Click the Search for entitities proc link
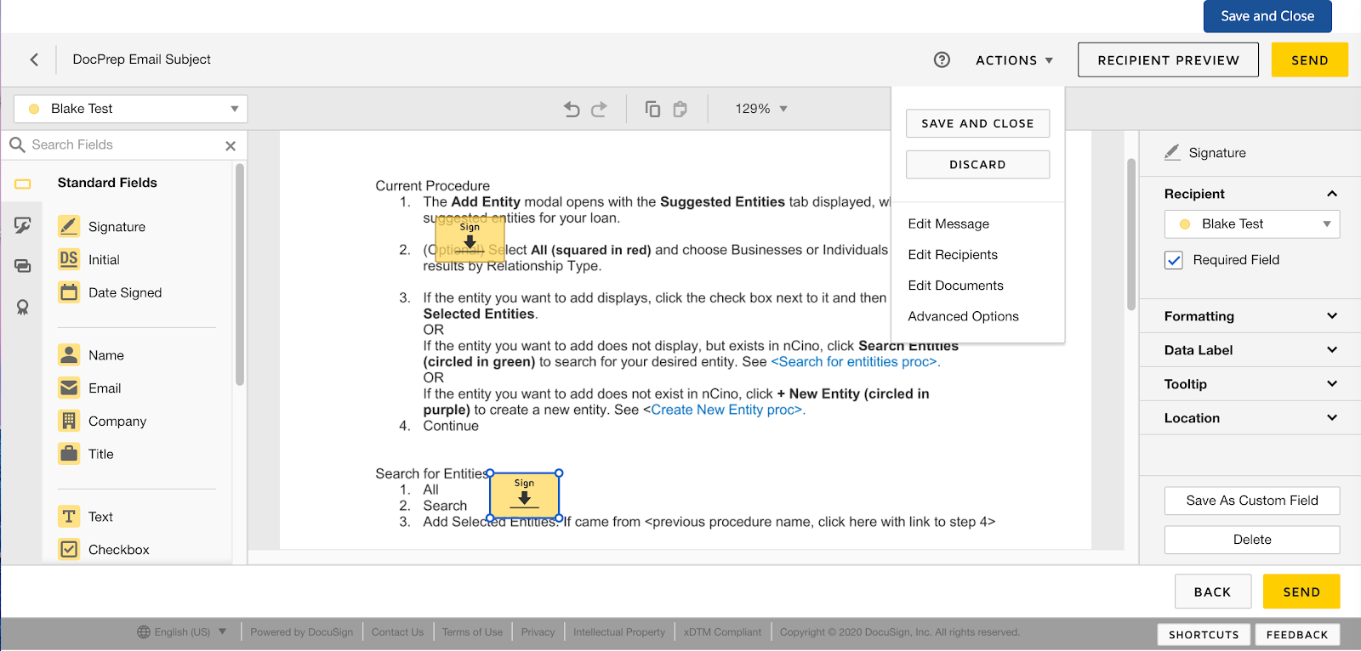The width and height of the screenshot is (1361, 651). 855,362
